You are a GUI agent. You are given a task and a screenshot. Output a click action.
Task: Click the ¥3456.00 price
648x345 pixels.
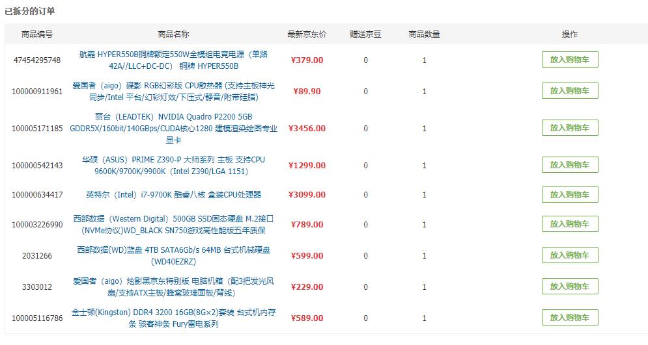coord(307,129)
